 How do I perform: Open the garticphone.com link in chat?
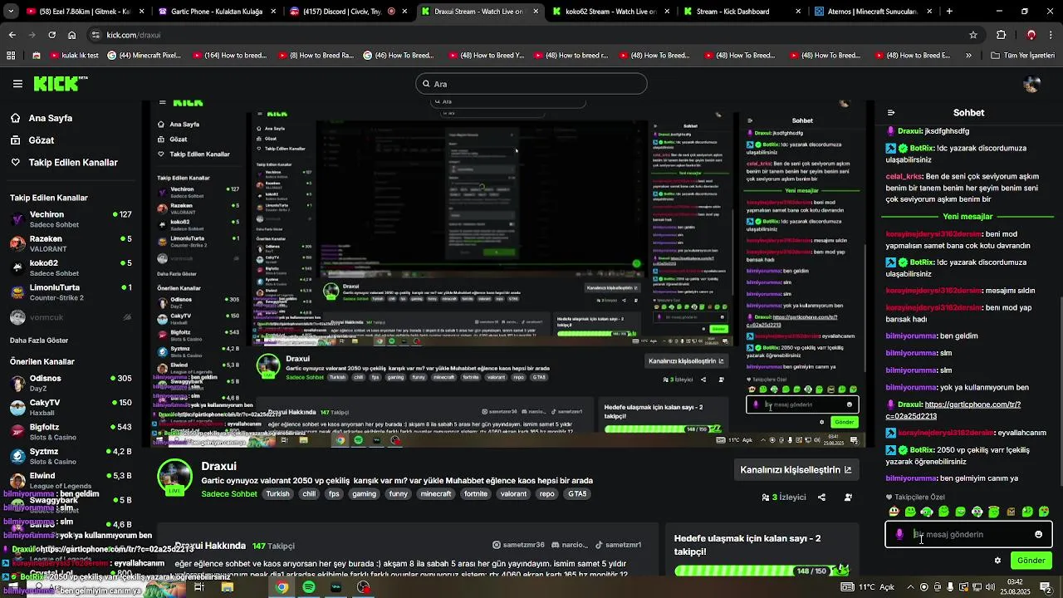click(x=953, y=410)
